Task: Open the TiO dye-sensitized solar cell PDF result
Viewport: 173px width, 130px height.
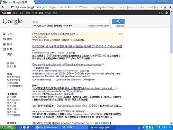Action: 73,88
